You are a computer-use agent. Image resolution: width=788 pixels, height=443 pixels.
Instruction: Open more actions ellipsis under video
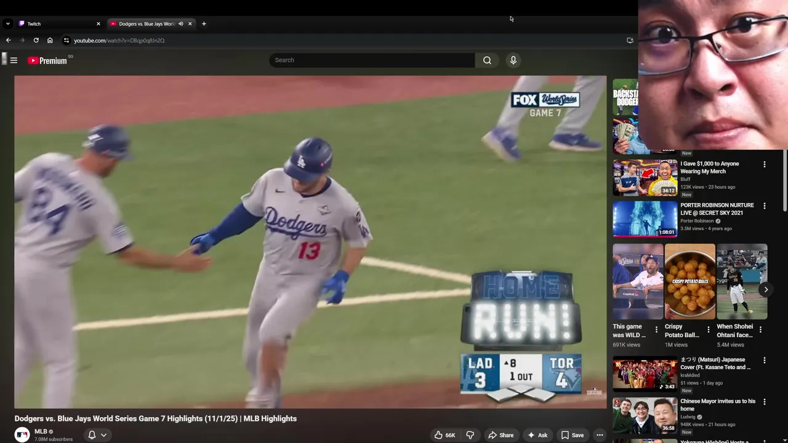coord(600,435)
